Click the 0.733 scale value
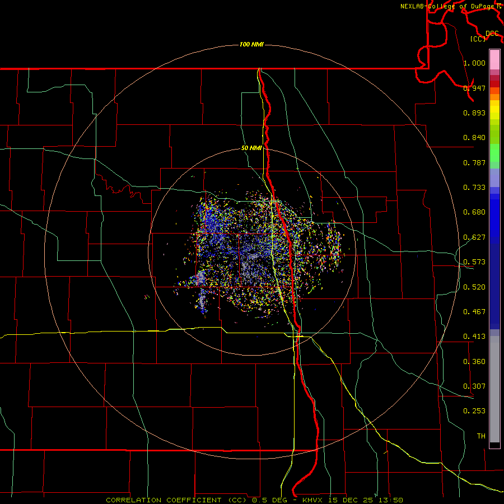The height and width of the screenshot is (504, 504). coord(474,188)
